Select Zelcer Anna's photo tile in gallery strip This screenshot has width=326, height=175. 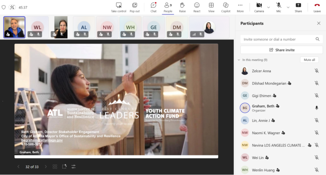click(x=209, y=27)
